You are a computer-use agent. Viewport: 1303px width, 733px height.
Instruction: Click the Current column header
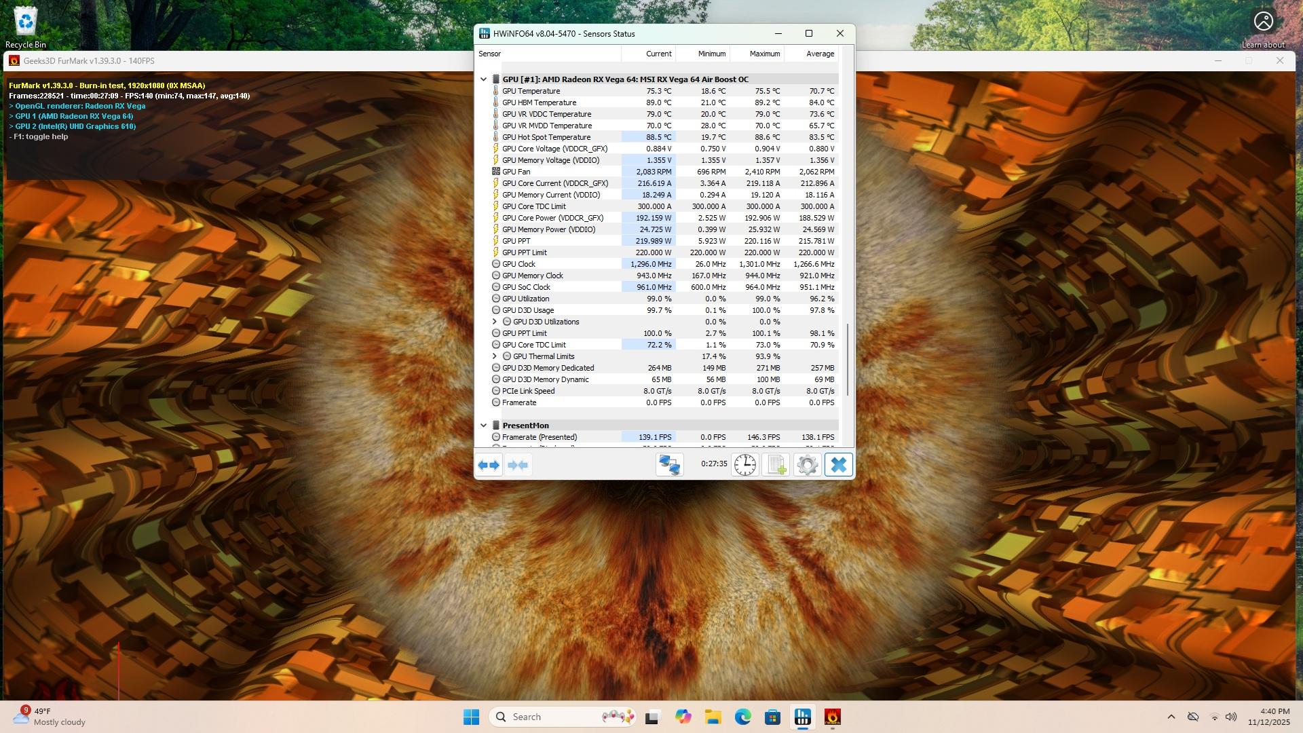point(648,54)
